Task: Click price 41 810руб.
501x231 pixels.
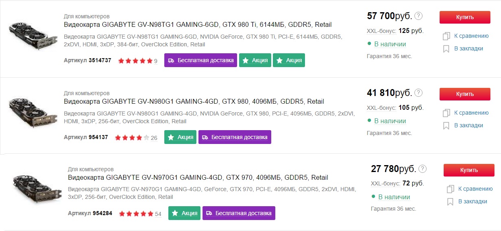Action: (x=389, y=93)
